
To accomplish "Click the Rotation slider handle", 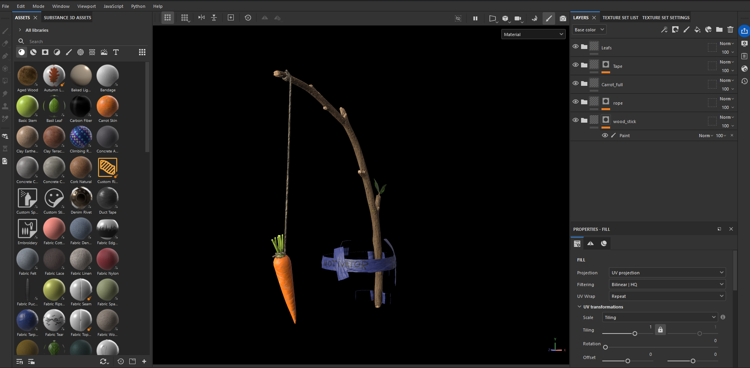I will (605, 347).
